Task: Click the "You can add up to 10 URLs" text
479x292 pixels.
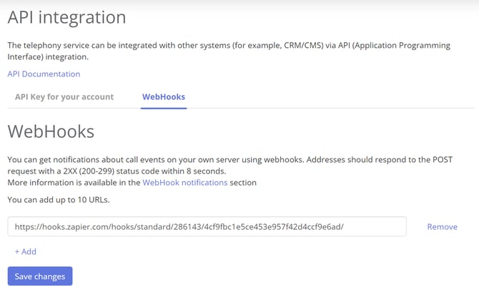Action: point(59,200)
